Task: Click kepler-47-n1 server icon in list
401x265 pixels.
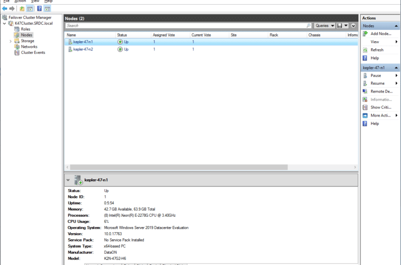Action: 70,42
